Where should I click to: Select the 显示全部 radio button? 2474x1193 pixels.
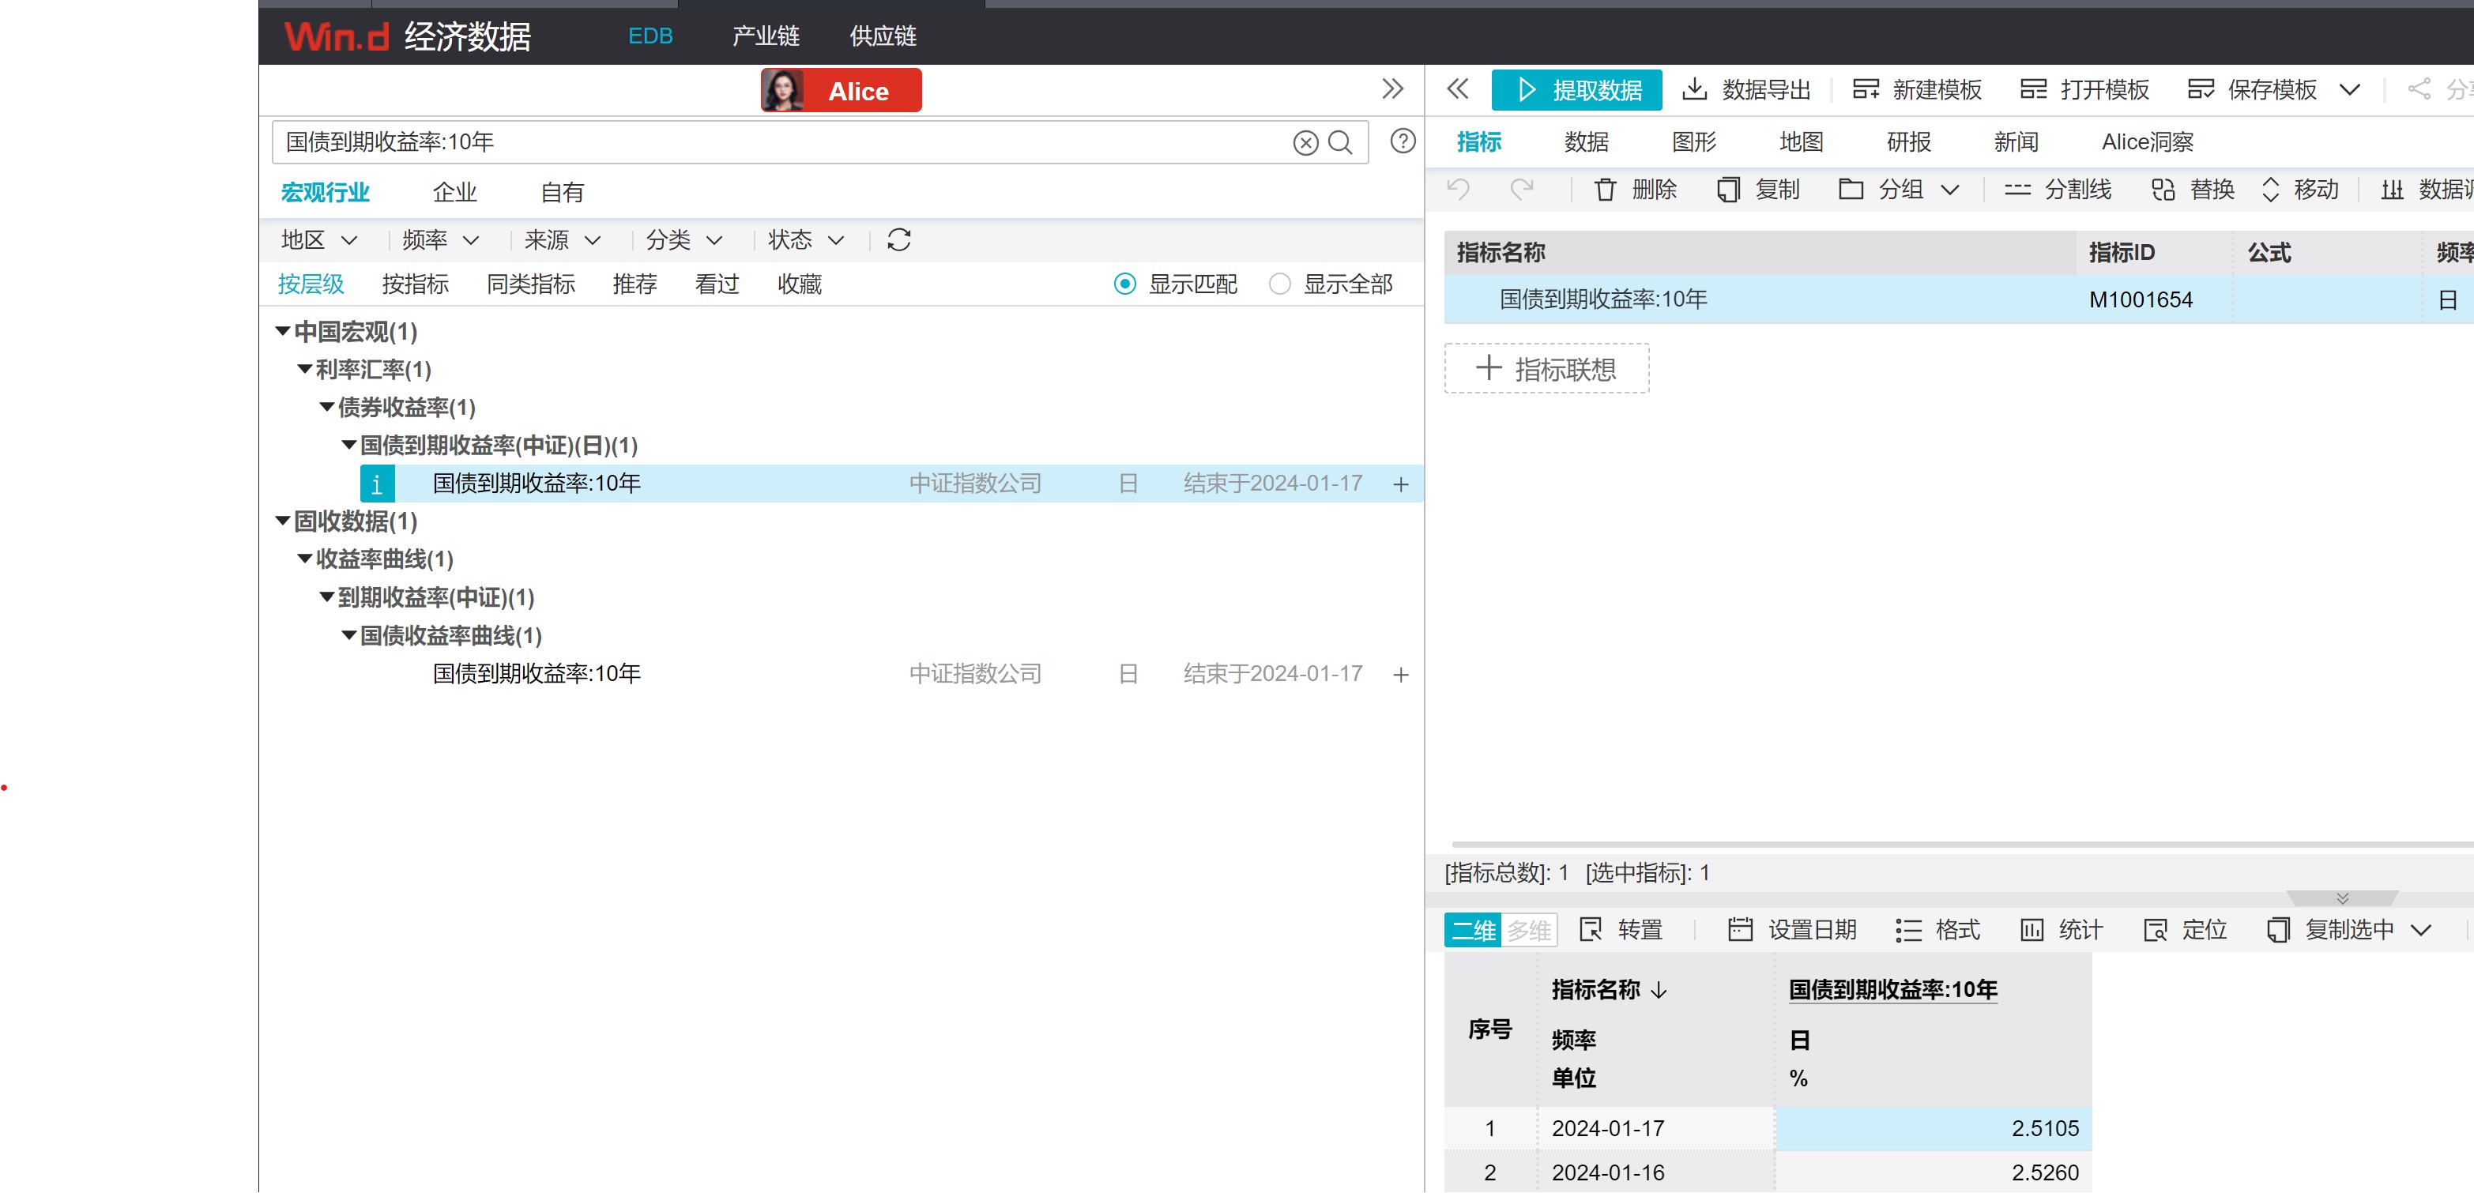1279,284
